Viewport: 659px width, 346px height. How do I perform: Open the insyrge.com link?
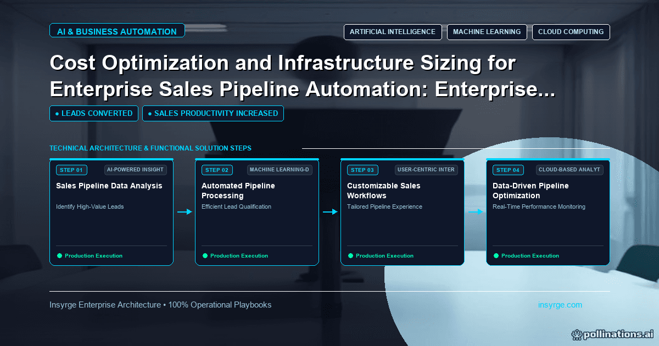[x=560, y=305]
